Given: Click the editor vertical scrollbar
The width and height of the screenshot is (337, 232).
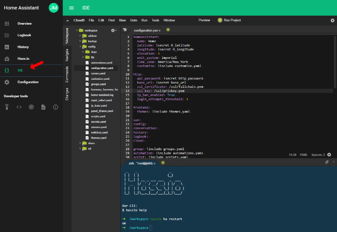Looking at the screenshot, I should [335, 62].
